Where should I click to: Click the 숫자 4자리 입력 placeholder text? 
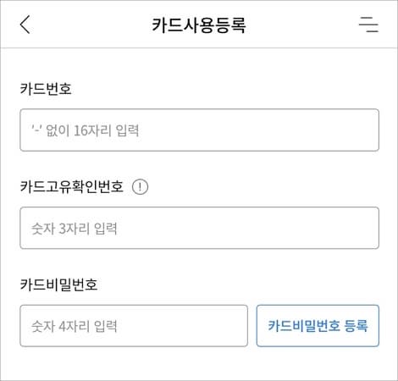tap(75, 326)
